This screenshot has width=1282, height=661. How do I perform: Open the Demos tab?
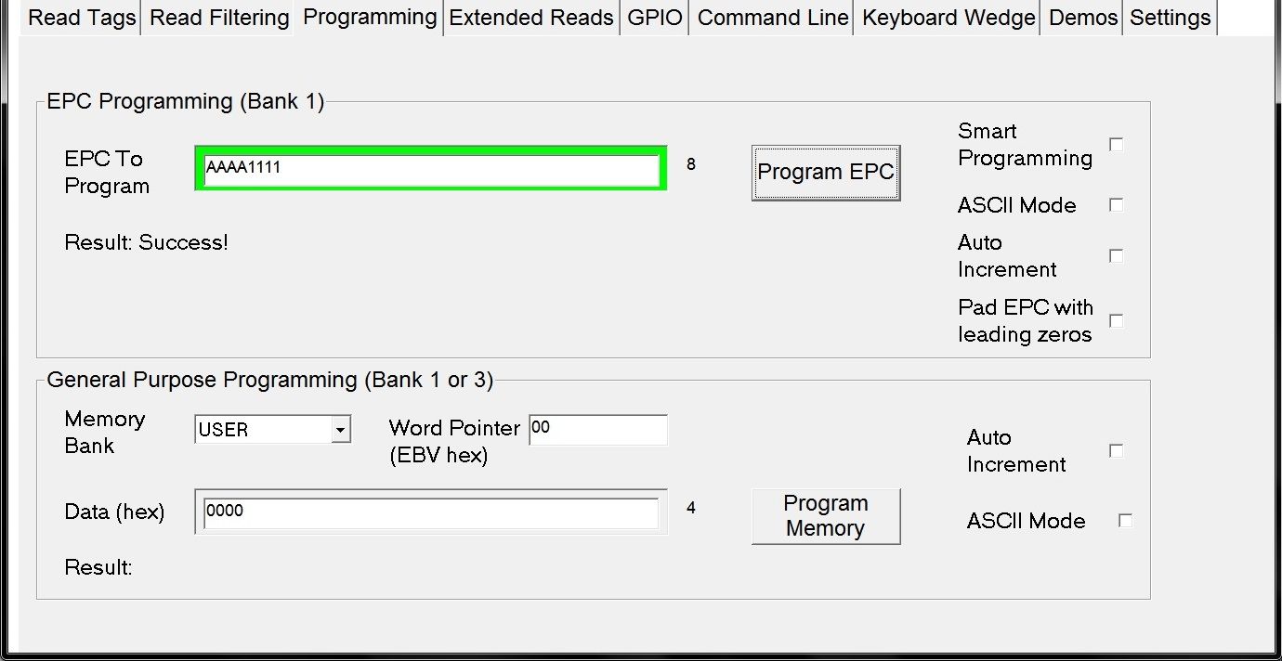[1083, 18]
